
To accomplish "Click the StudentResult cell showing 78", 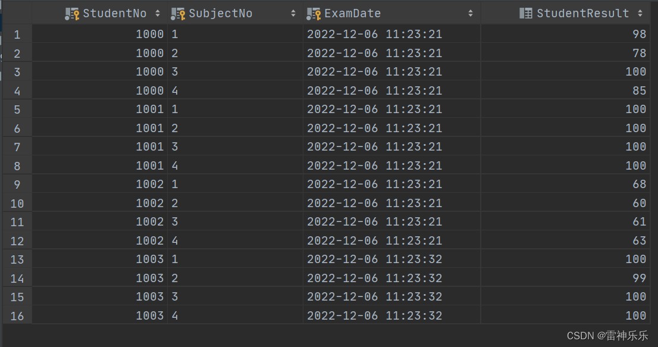I will (639, 53).
